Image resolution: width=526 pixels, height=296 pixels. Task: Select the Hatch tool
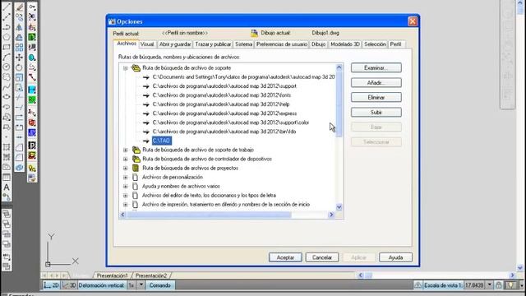tap(7, 147)
